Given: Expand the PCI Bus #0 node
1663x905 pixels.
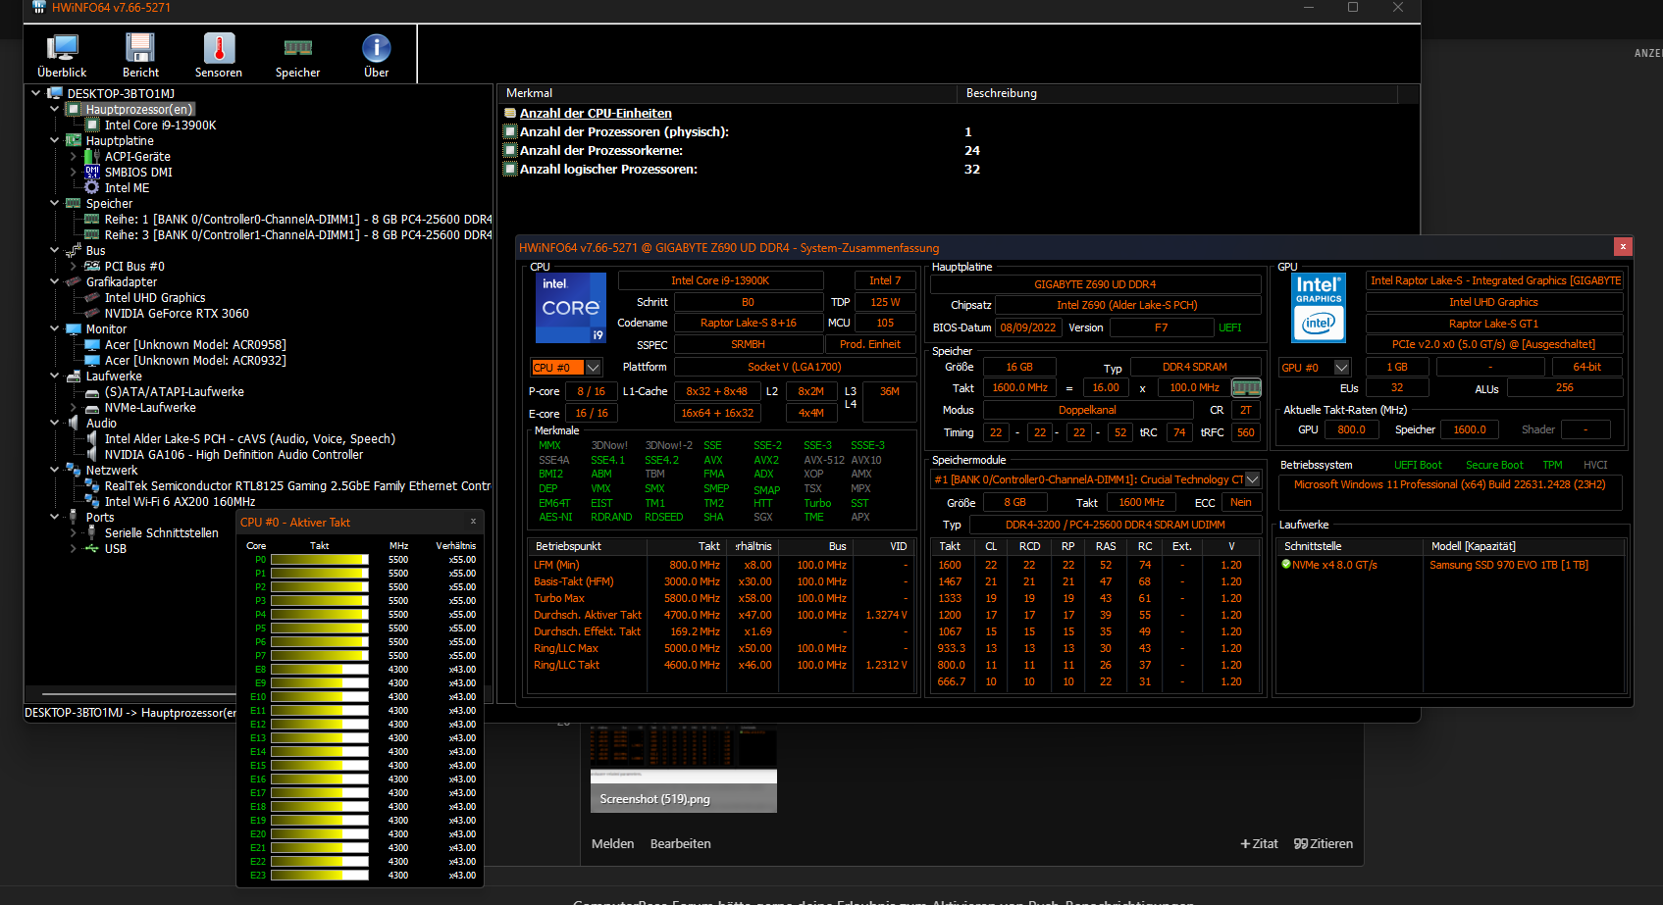Looking at the screenshot, I should point(74,266).
